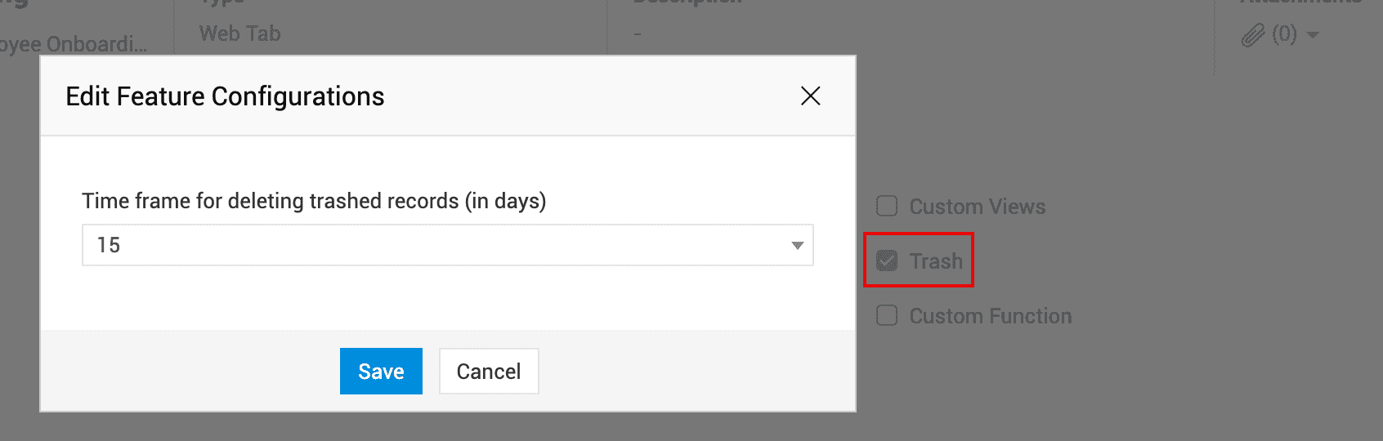Click the paperclip attachments icon
The image size is (1383, 441).
coord(1252,35)
